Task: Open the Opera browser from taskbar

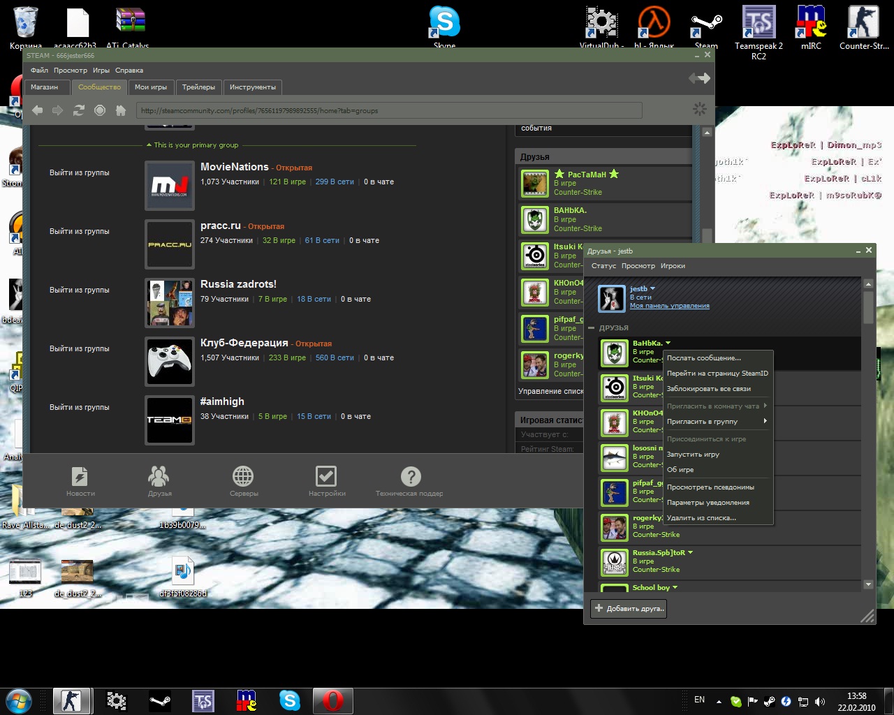Action: (332, 700)
